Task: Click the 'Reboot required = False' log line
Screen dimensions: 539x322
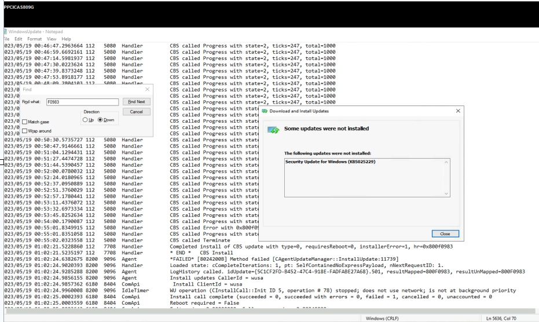Action: click(204, 303)
